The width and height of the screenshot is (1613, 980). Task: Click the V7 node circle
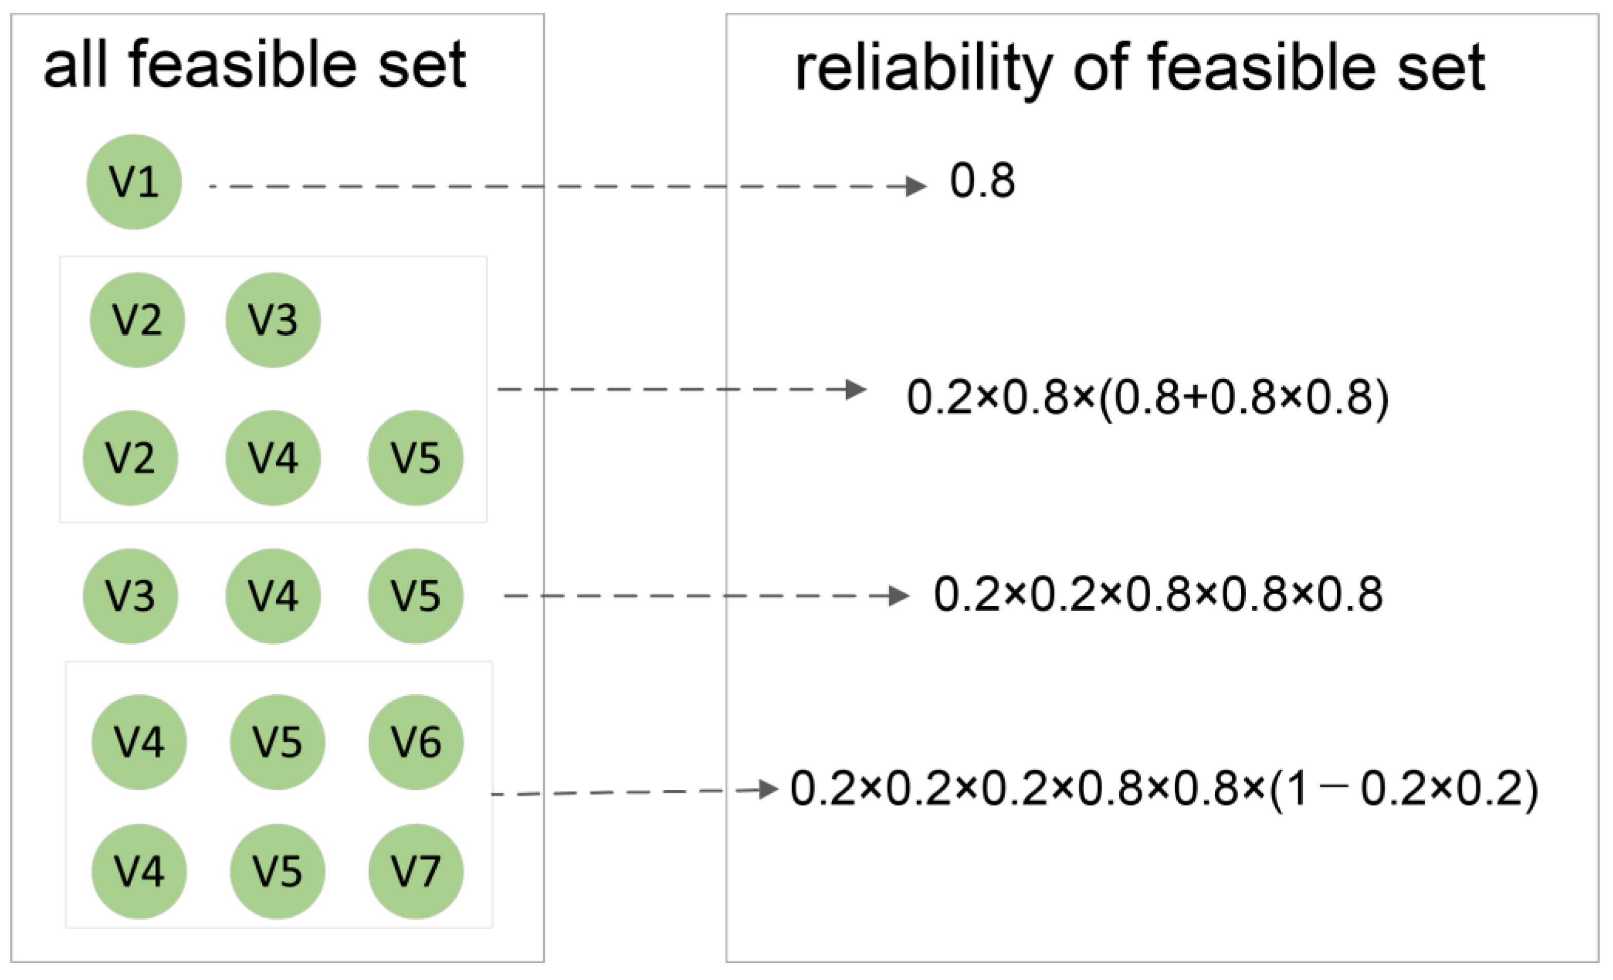point(416,872)
